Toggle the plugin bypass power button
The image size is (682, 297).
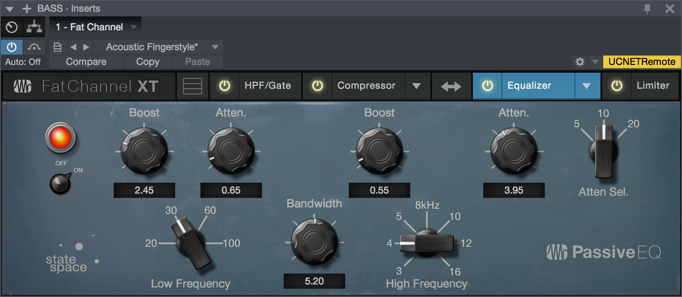(x=12, y=47)
